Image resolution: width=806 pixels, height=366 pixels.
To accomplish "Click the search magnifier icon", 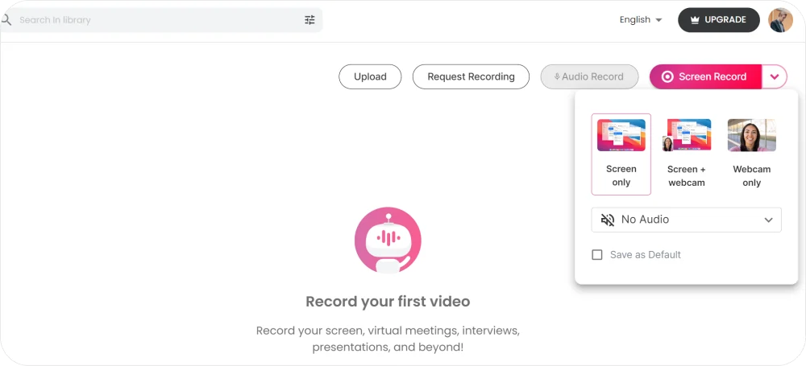I will [6, 19].
